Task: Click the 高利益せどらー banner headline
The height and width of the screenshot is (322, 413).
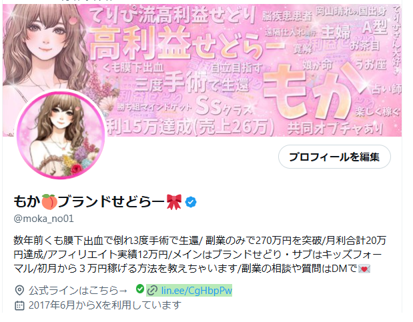Action: (x=185, y=43)
